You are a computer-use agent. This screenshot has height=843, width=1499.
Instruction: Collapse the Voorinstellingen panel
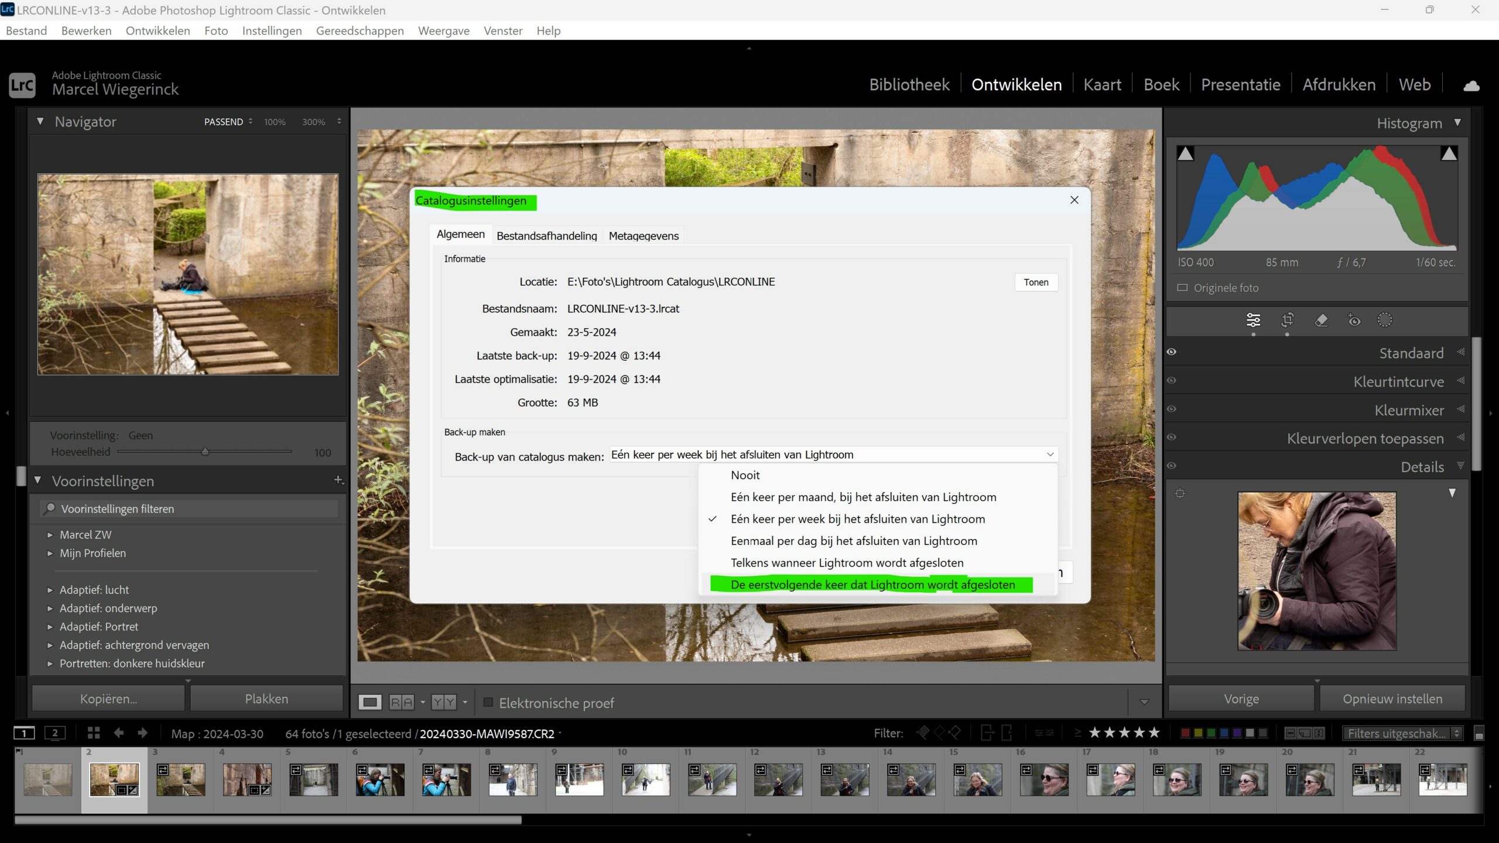[x=37, y=480]
